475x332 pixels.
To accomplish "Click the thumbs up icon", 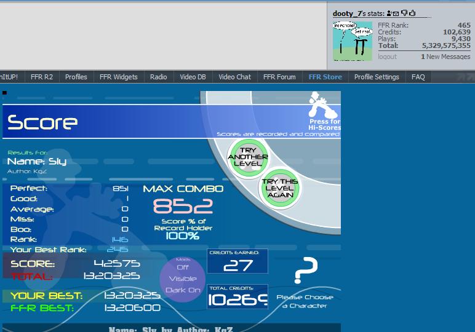I will coord(412,13).
